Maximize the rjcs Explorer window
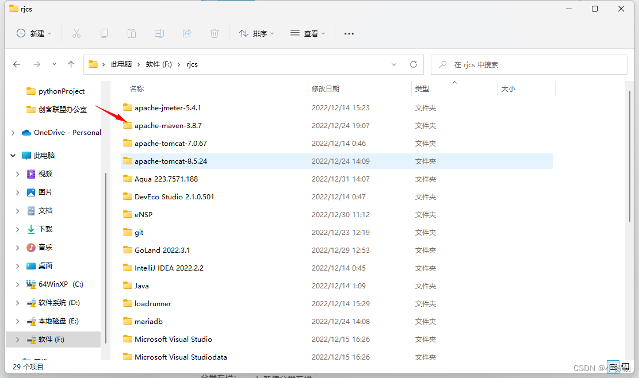Screen dimensions: 639x378 click(x=595, y=9)
